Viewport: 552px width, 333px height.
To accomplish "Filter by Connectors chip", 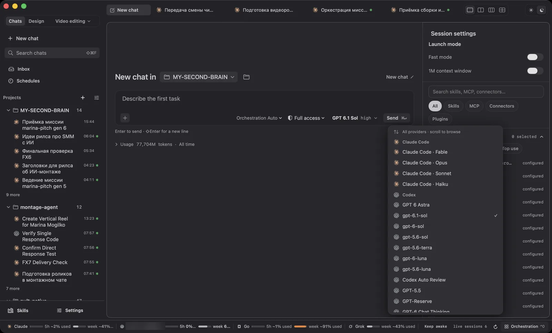I will click(x=502, y=106).
